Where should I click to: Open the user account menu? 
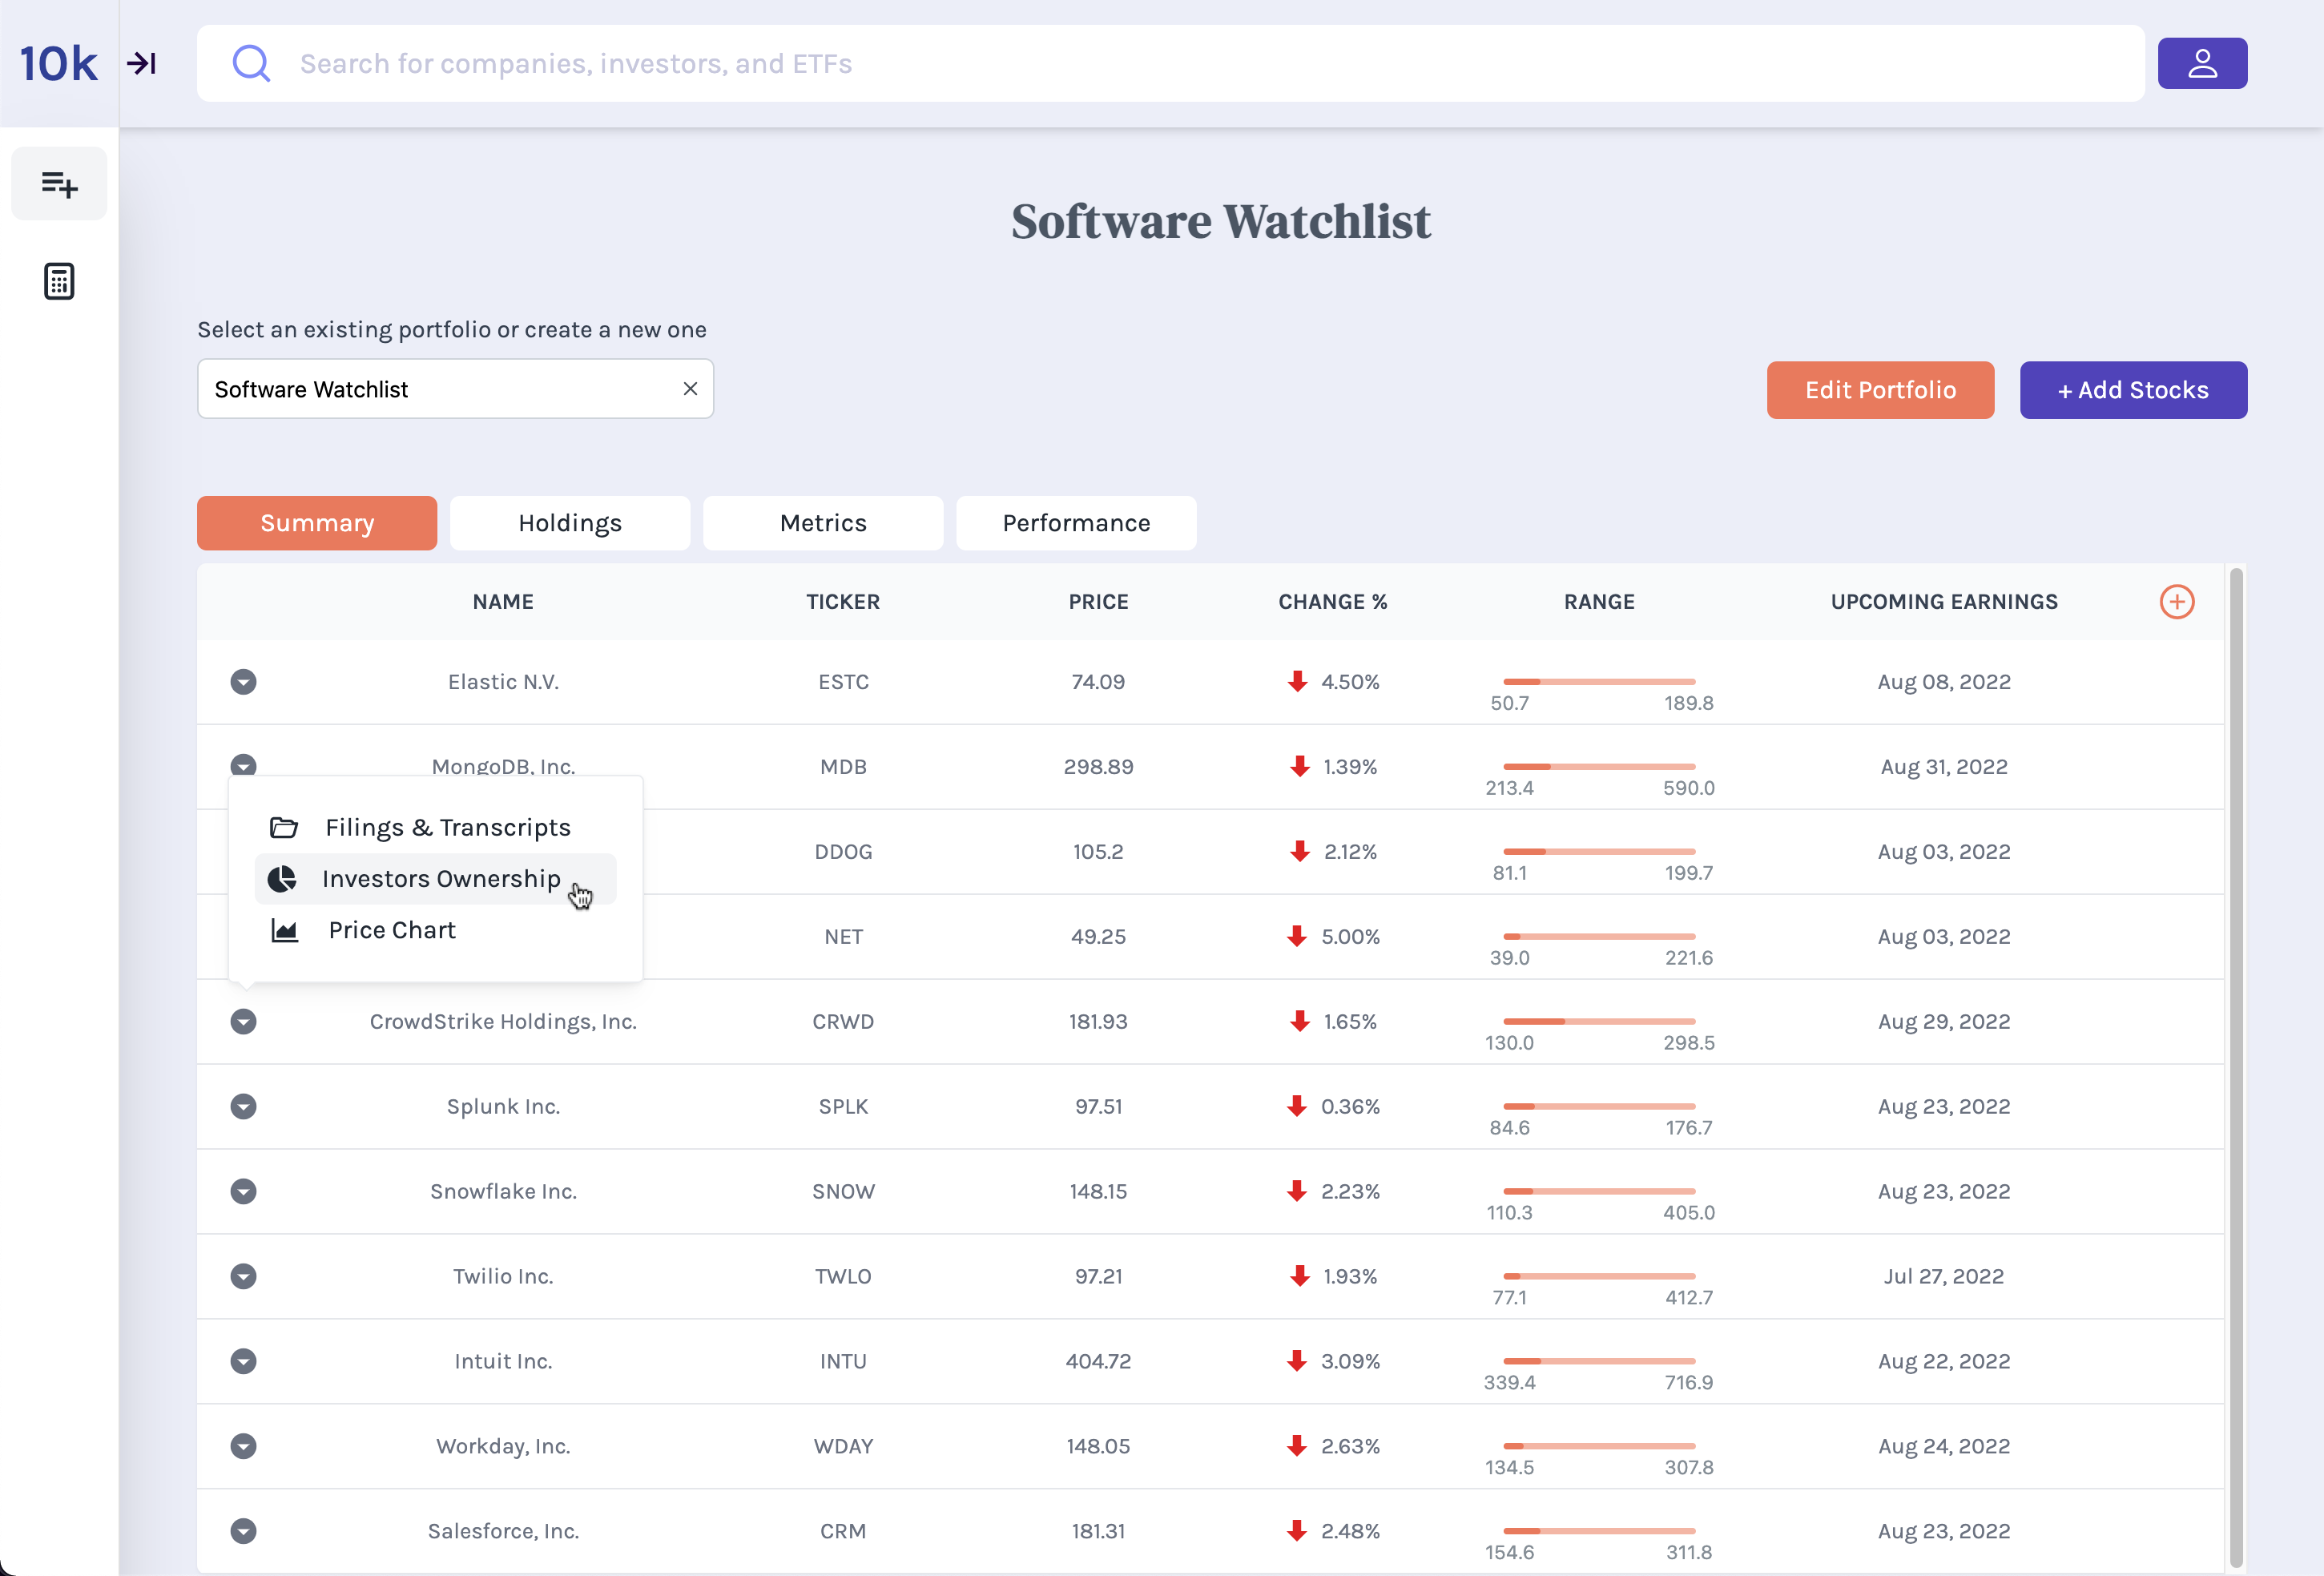[2202, 64]
